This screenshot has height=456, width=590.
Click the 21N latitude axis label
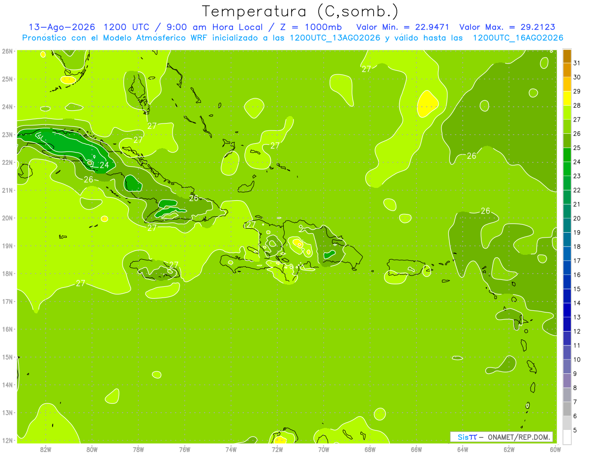[7, 190]
